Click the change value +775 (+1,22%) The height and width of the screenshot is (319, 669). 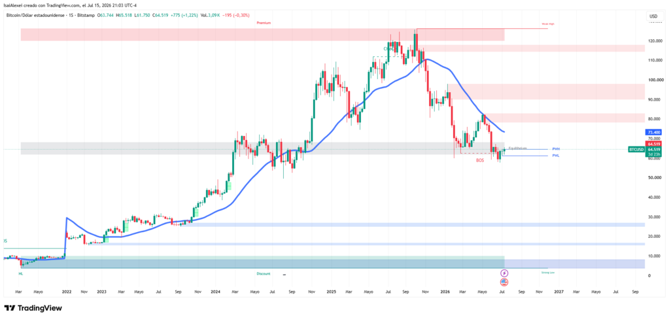click(185, 16)
